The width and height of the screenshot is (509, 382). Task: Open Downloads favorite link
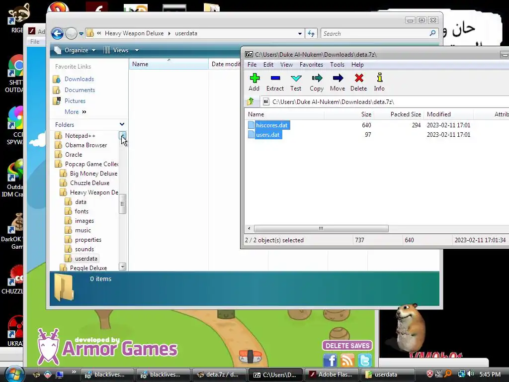coord(79,79)
